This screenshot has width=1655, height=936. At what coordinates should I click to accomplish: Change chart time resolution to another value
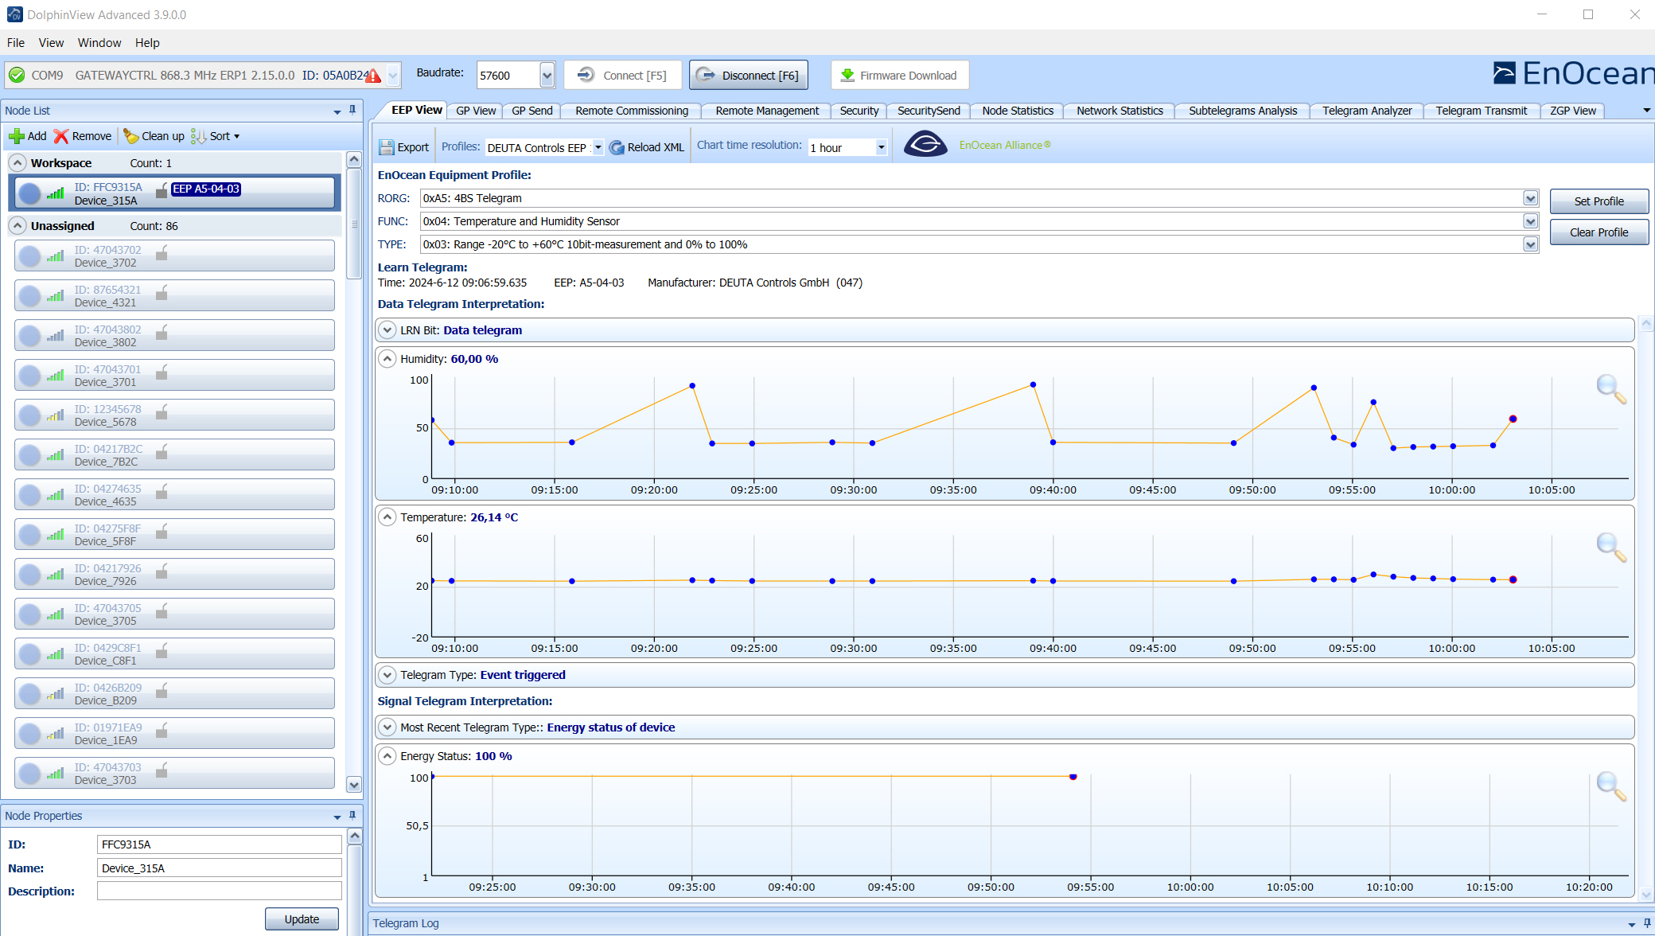[880, 147]
